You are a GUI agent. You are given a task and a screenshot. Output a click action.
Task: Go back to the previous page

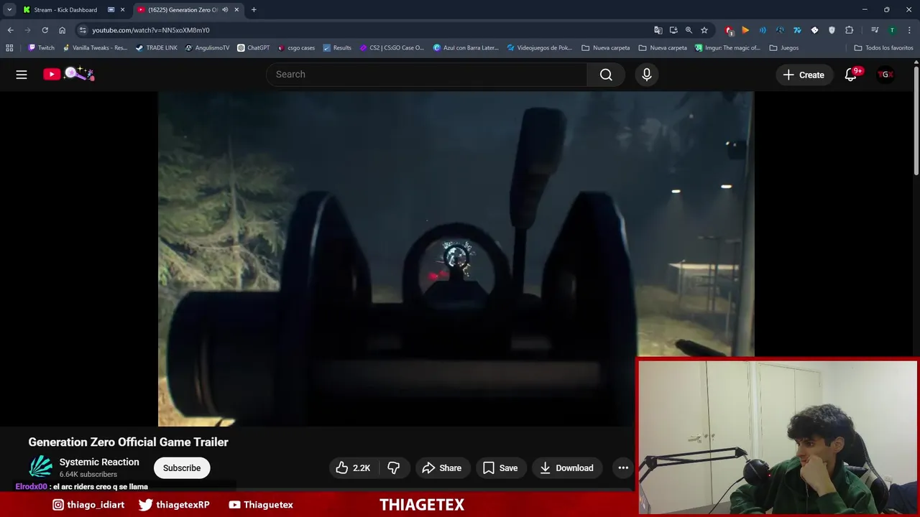10,30
